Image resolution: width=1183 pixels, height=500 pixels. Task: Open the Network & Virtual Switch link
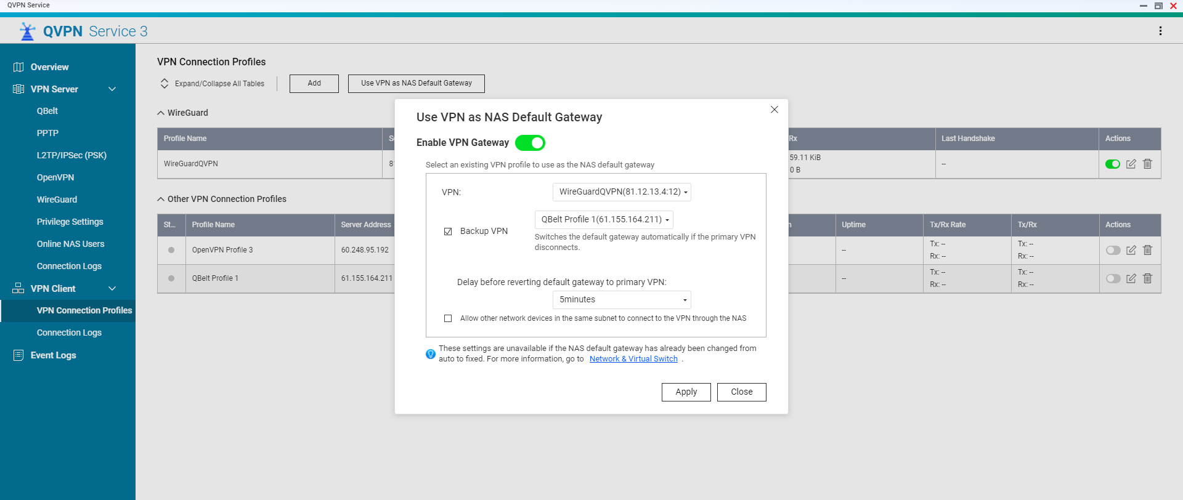(633, 359)
